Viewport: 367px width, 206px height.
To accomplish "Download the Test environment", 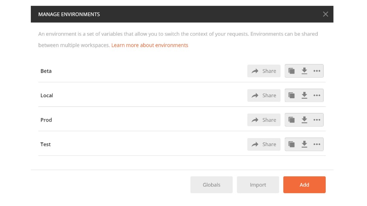I will pyautogui.click(x=304, y=144).
